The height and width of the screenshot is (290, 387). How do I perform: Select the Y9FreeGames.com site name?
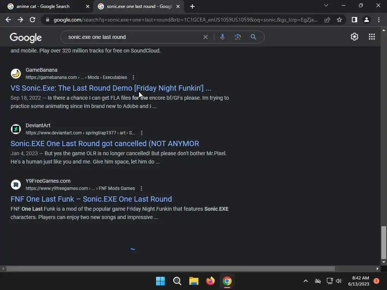(48, 181)
